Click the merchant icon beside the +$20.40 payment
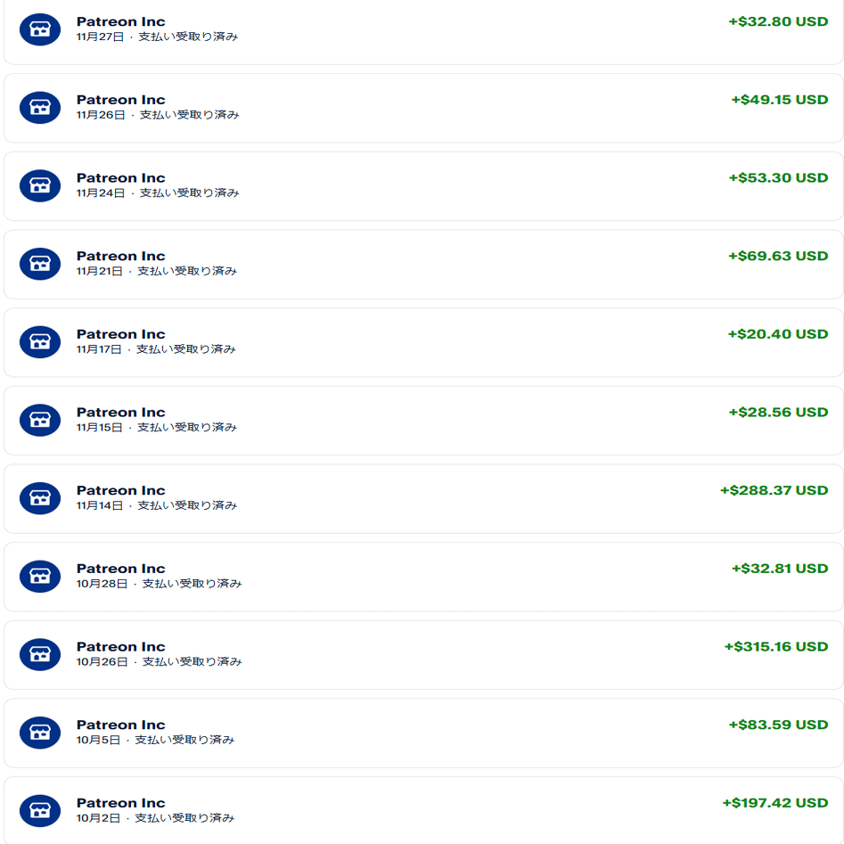Screen dimensions: 844x844 [x=40, y=342]
